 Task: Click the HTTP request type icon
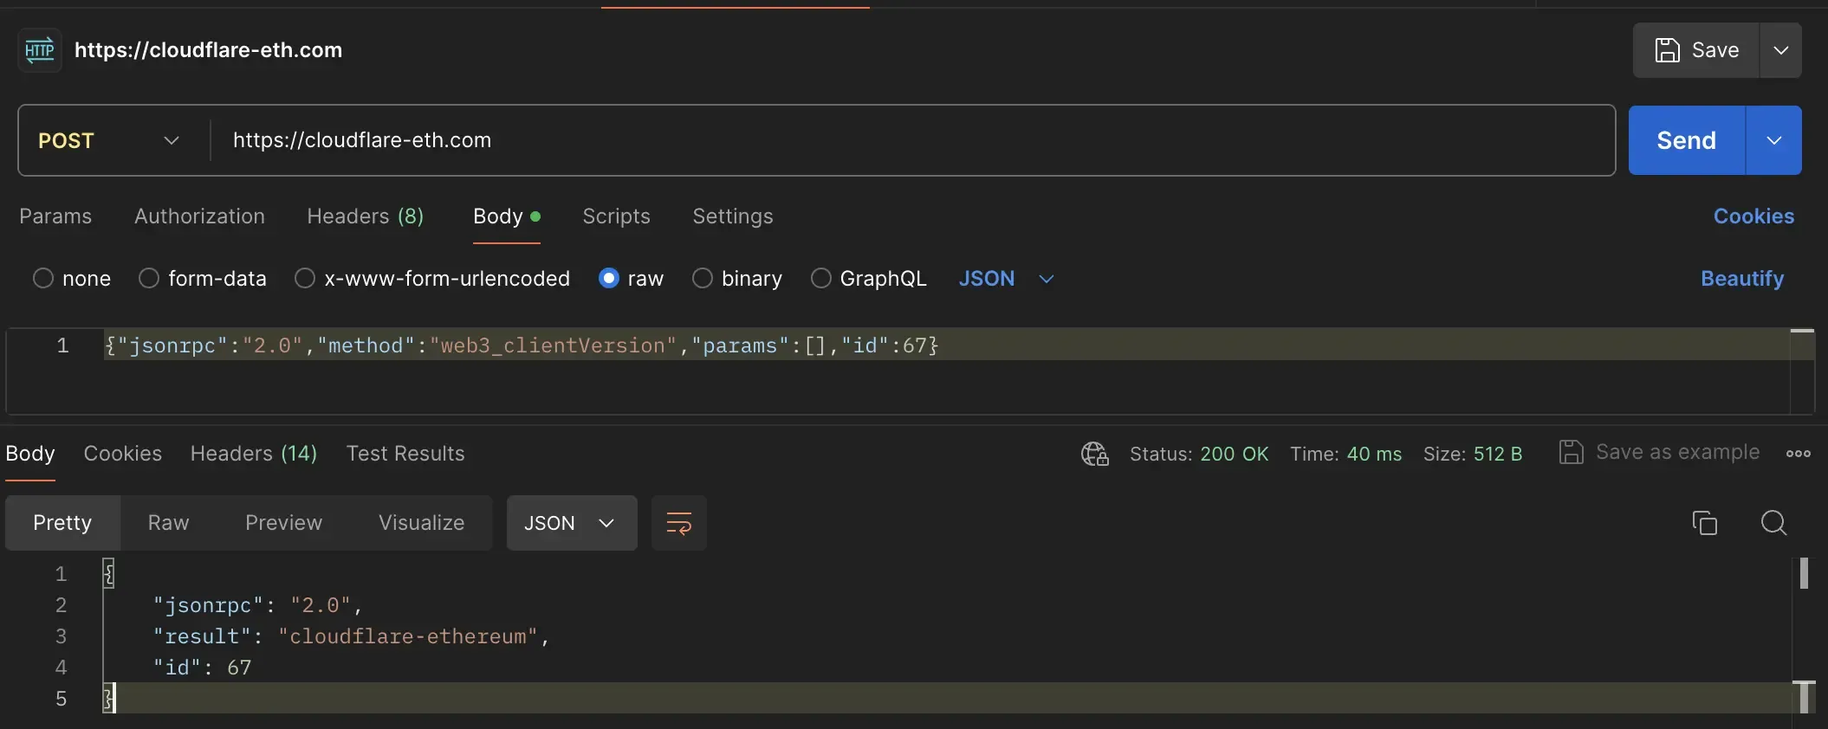coord(39,50)
